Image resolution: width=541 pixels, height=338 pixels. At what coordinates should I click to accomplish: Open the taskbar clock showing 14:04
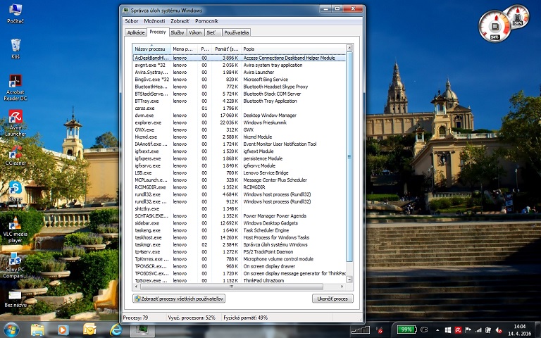click(519, 330)
